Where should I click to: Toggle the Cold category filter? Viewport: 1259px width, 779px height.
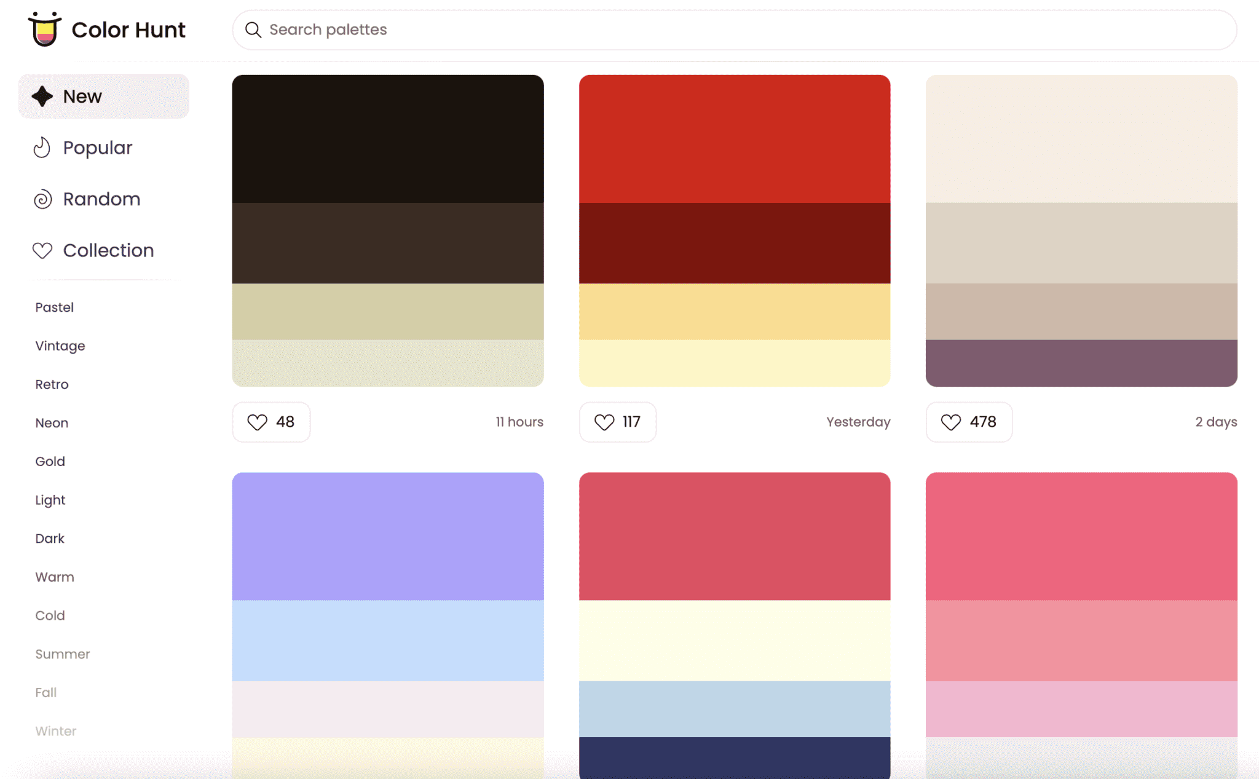point(49,614)
